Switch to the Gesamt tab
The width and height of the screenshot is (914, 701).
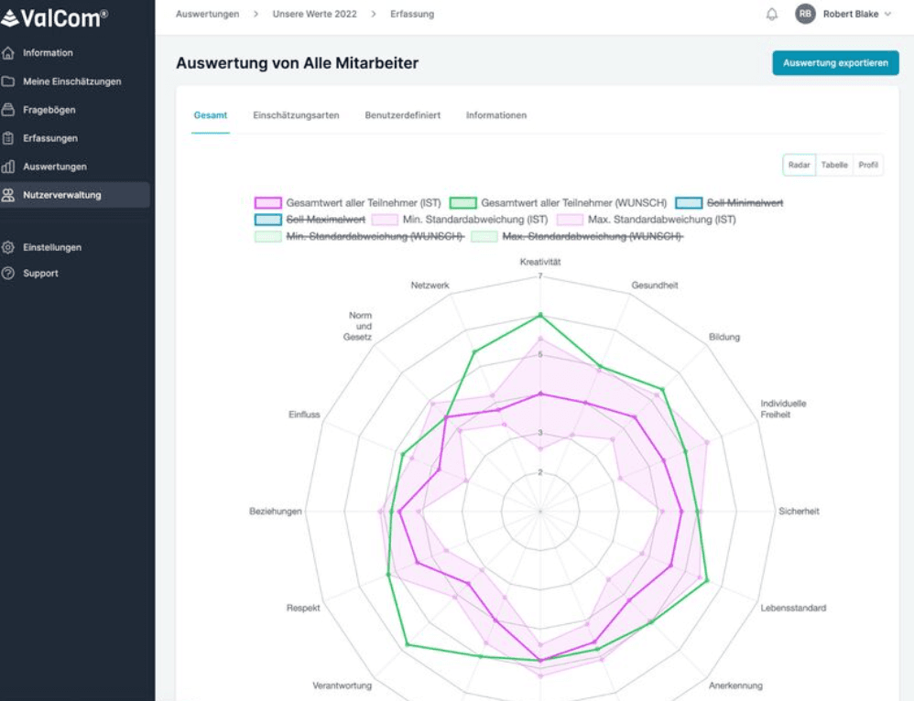click(211, 115)
